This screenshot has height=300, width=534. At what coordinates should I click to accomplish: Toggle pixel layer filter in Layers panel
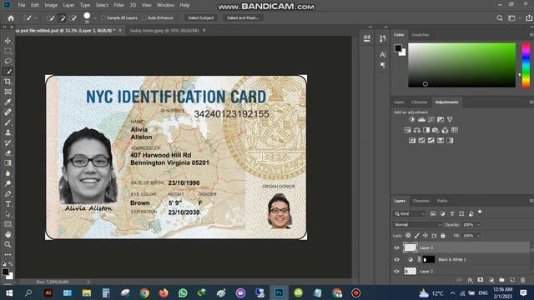click(433, 213)
